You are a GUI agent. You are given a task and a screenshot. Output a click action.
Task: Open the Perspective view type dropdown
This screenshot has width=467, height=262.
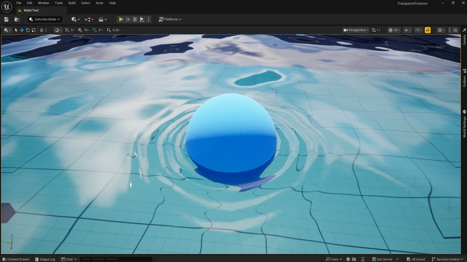(356, 30)
